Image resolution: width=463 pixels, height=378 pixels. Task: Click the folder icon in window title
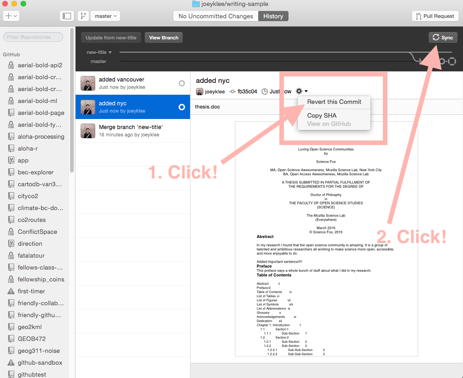pos(196,4)
